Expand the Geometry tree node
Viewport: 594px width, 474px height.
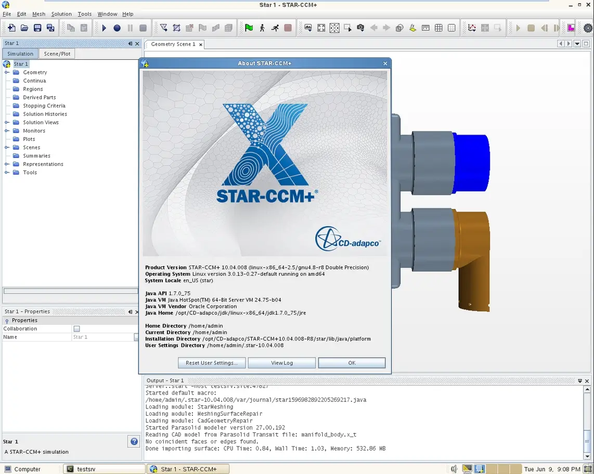click(7, 72)
